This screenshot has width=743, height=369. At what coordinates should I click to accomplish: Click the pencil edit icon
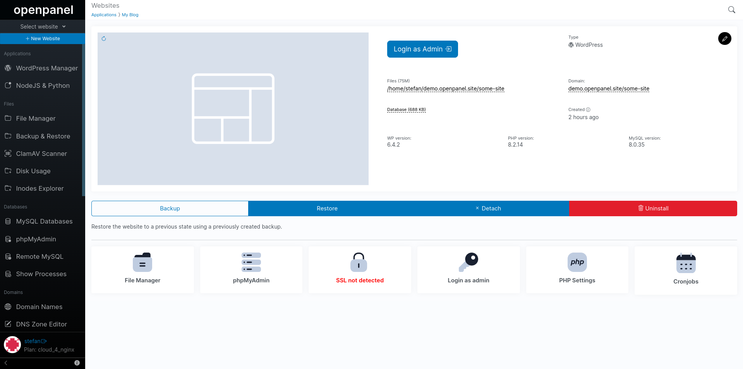[724, 39]
